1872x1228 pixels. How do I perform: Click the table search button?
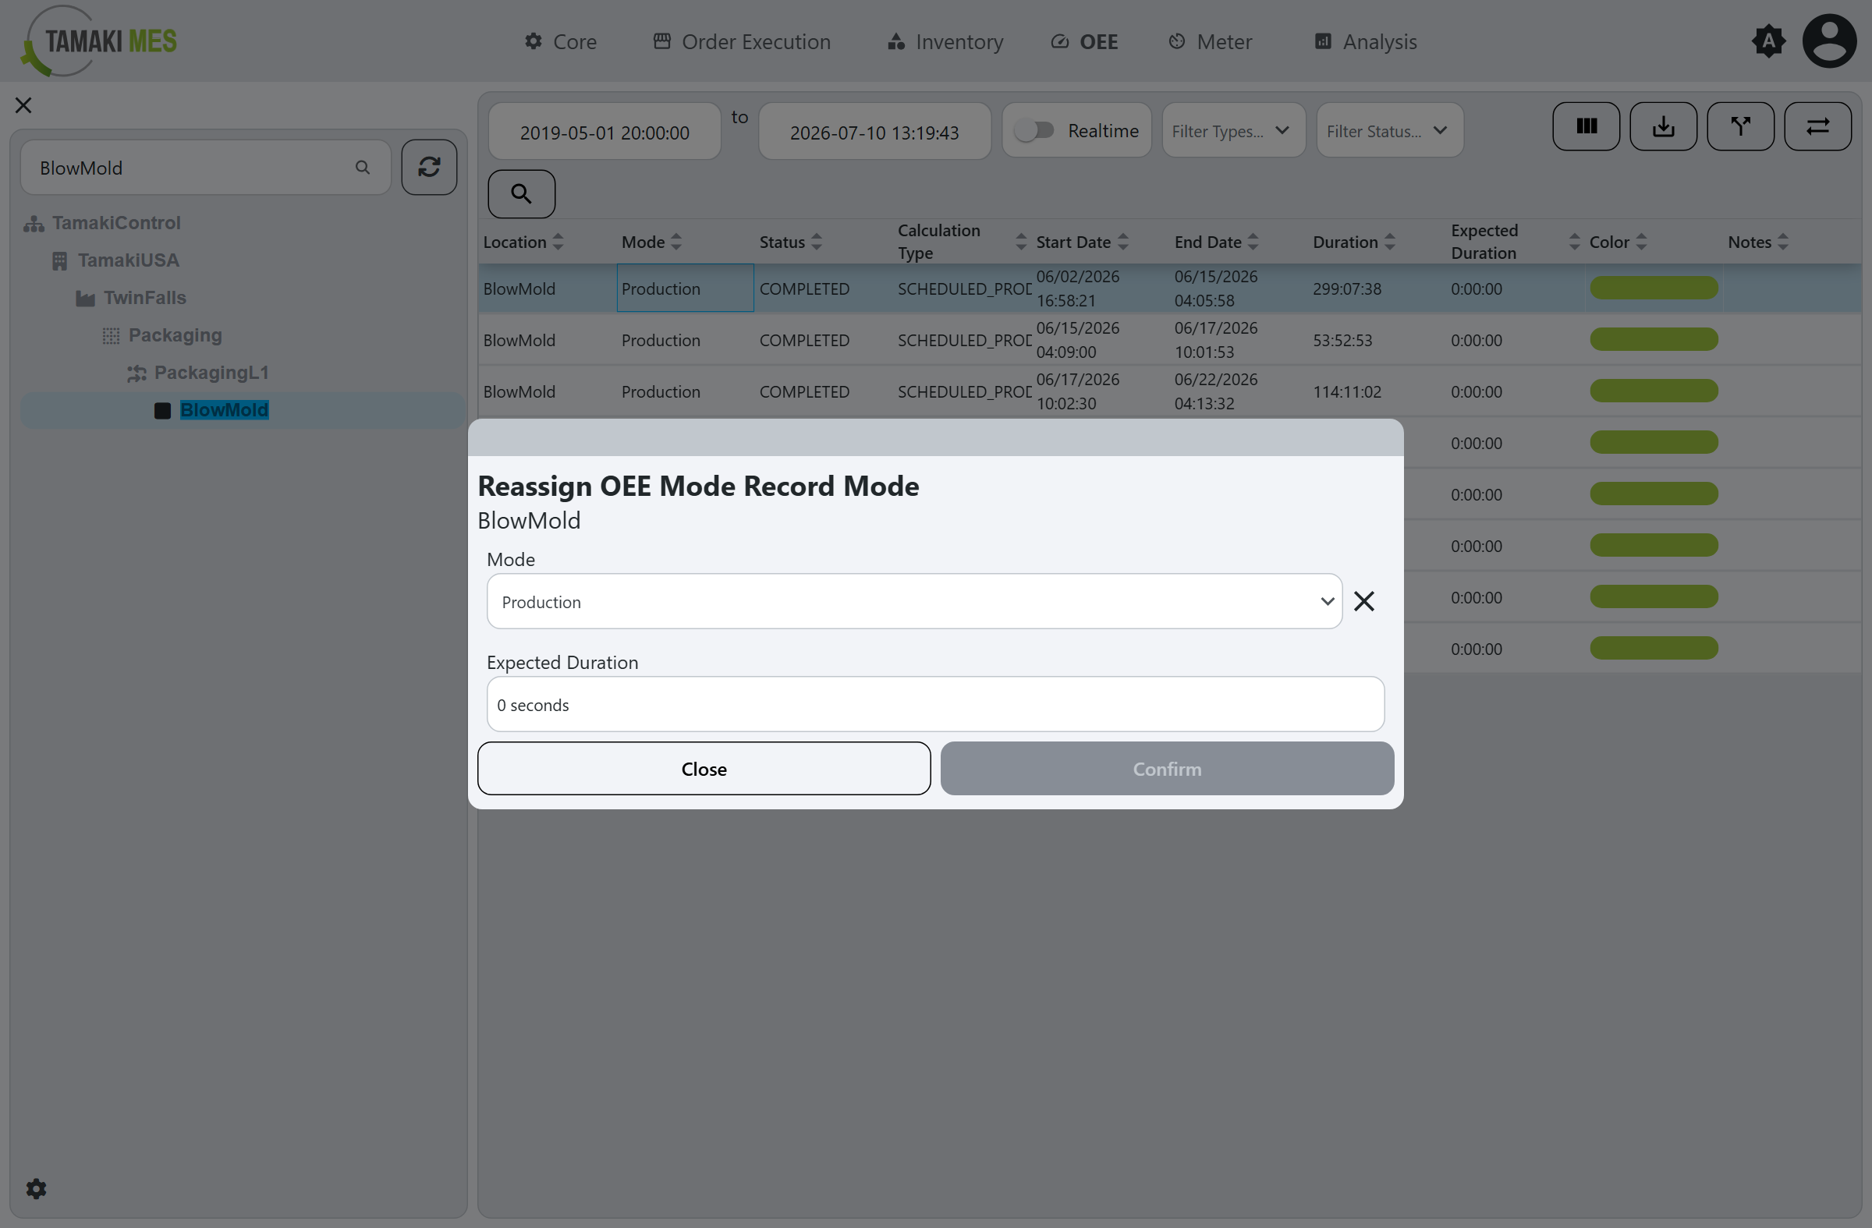pos(521,193)
